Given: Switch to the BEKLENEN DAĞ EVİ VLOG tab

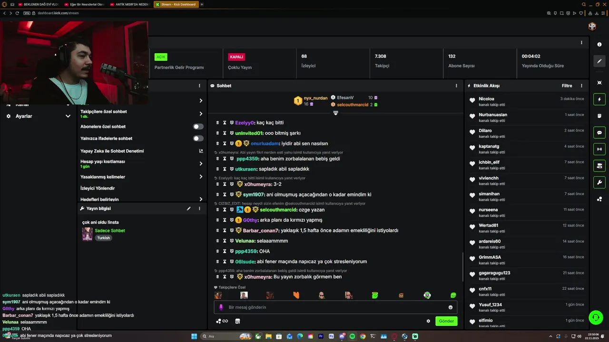Looking at the screenshot, I should pyautogui.click(x=38, y=4).
